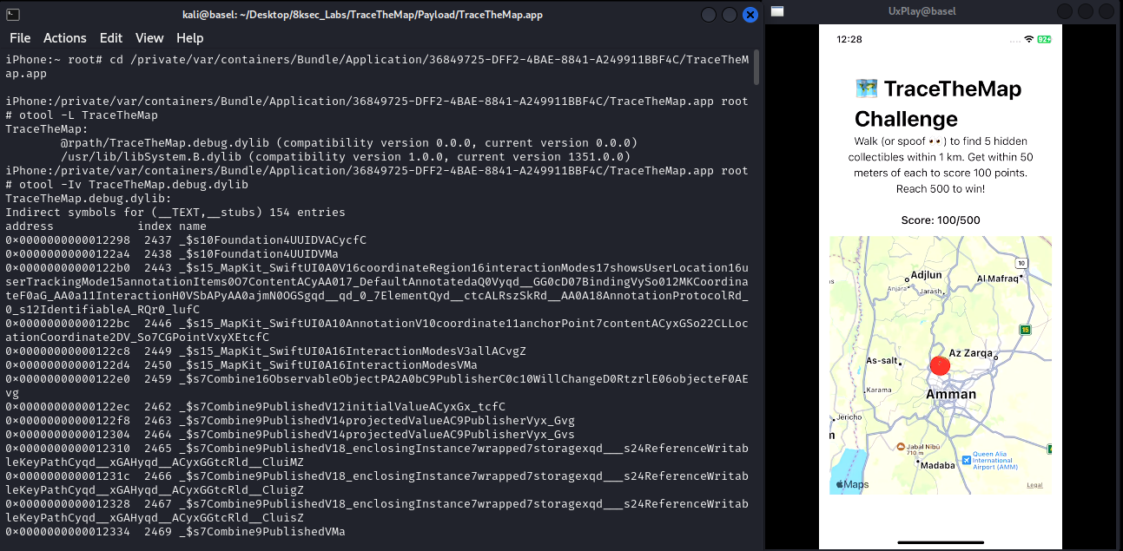Open the View menu

[x=149, y=38]
